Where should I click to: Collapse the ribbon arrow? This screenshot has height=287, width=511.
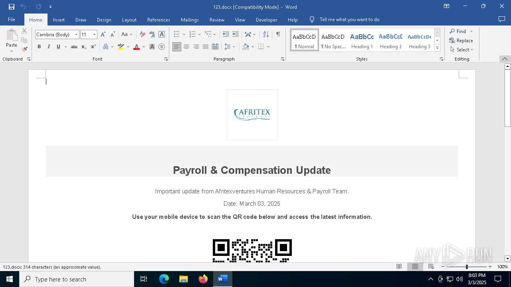[505, 59]
